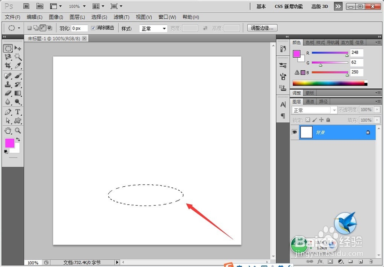Toggle lock transparent pixels
This screenshot has width=384, height=267.
pos(308,120)
